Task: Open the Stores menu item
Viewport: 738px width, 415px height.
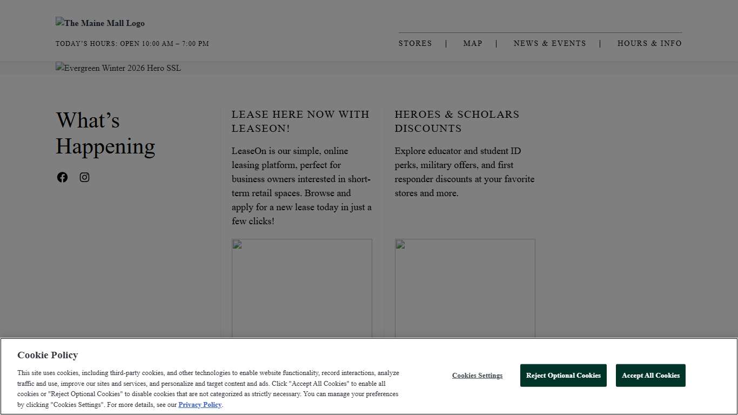Action: [415, 43]
